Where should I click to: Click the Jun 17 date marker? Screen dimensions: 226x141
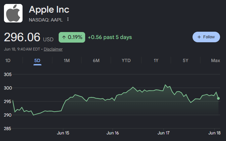point(164,133)
